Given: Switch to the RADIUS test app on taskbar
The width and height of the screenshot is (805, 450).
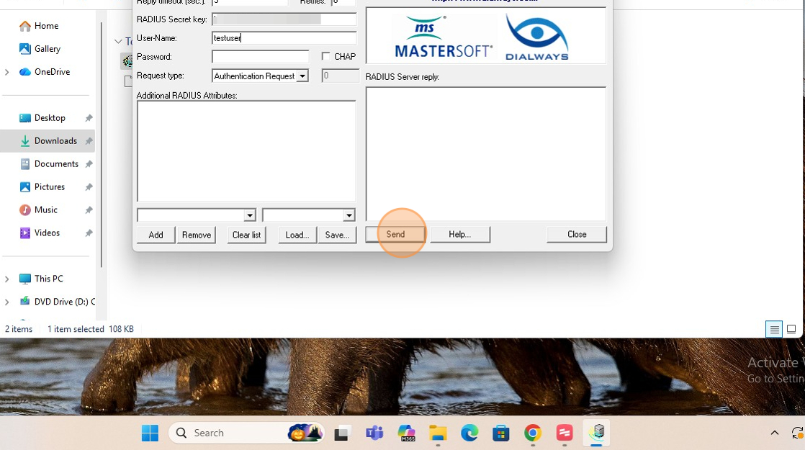Looking at the screenshot, I should click(596, 433).
